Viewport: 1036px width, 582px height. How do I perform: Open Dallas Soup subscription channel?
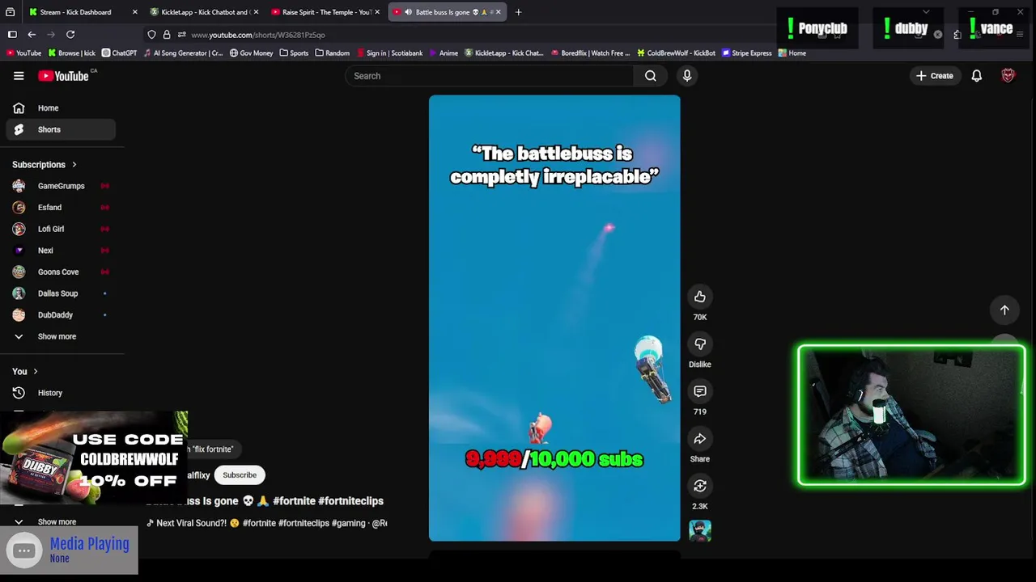click(x=61, y=293)
